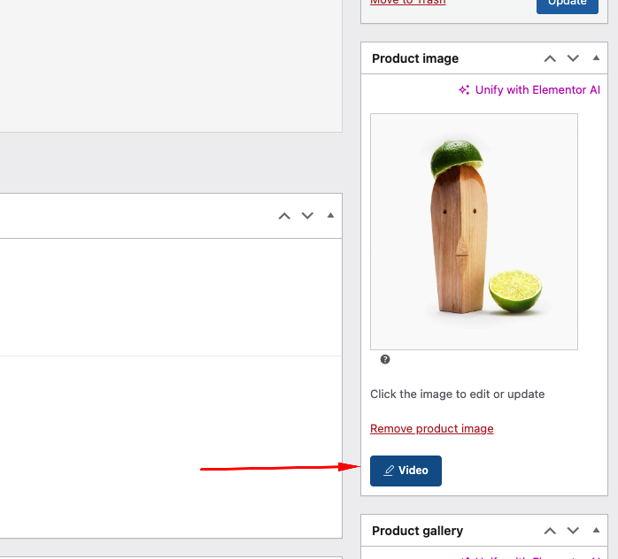Move the left metabox panel up

tap(284, 216)
